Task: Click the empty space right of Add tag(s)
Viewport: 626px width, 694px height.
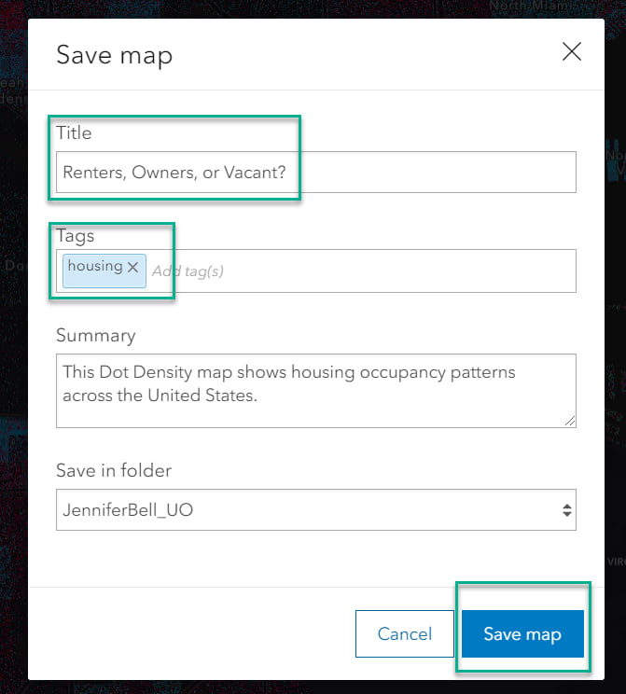Action: pos(401,271)
